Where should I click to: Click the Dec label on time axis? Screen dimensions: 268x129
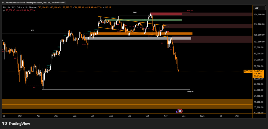point(183,115)
